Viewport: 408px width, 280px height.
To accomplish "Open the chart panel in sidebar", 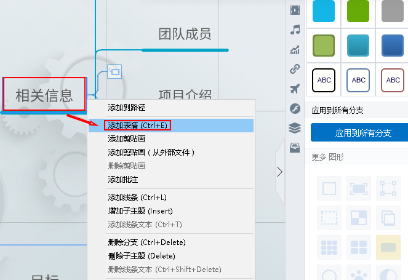I will pos(295,50).
